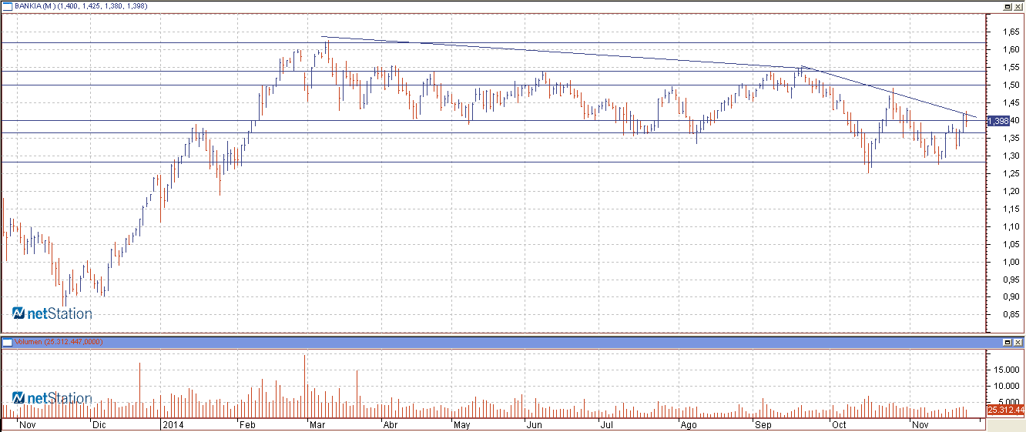The width and height of the screenshot is (1026, 432).
Task: Click the netStation logo in price chart
Action: [x=52, y=313]
